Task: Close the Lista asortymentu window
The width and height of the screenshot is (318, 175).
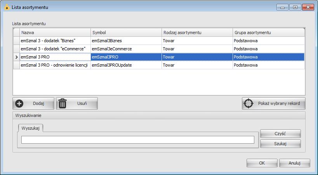Action: [x=308, y=7]
